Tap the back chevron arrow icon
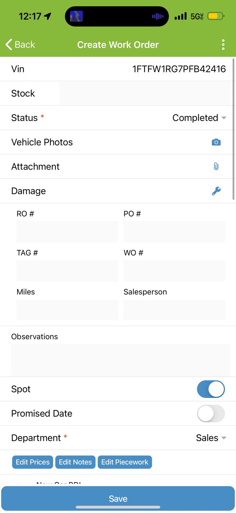Viewport: 236px width, 513px height. point(9,45)
